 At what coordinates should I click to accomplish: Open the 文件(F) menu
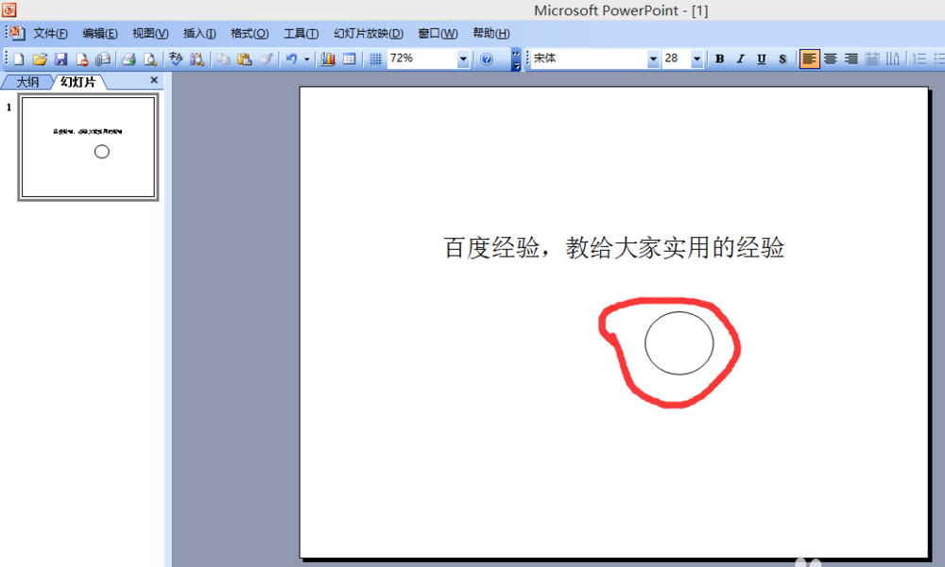50,34
